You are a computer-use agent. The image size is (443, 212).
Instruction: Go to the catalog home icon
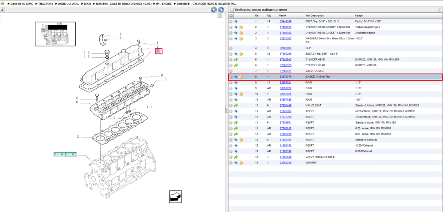(x=2, y=4)
